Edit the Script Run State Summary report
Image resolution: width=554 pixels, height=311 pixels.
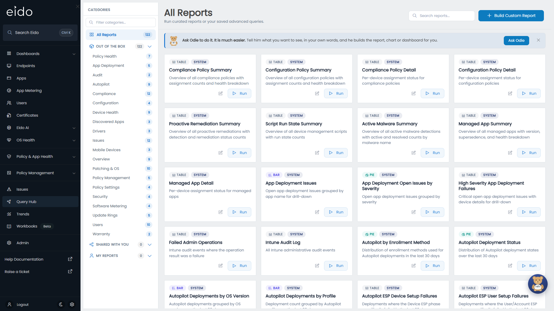tap(317, 153)
